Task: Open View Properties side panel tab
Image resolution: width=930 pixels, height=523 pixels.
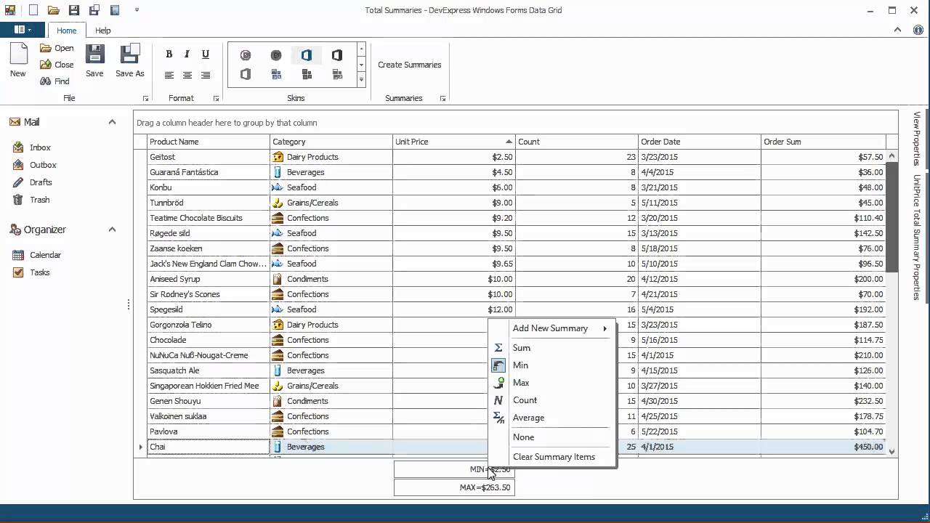Action: (x=917, y=139)
